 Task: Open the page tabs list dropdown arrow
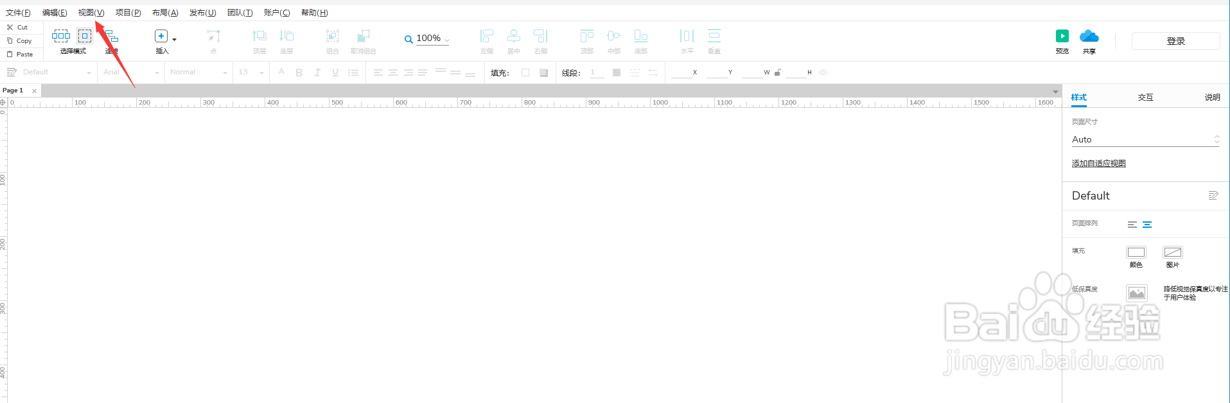coord(1055,92)
